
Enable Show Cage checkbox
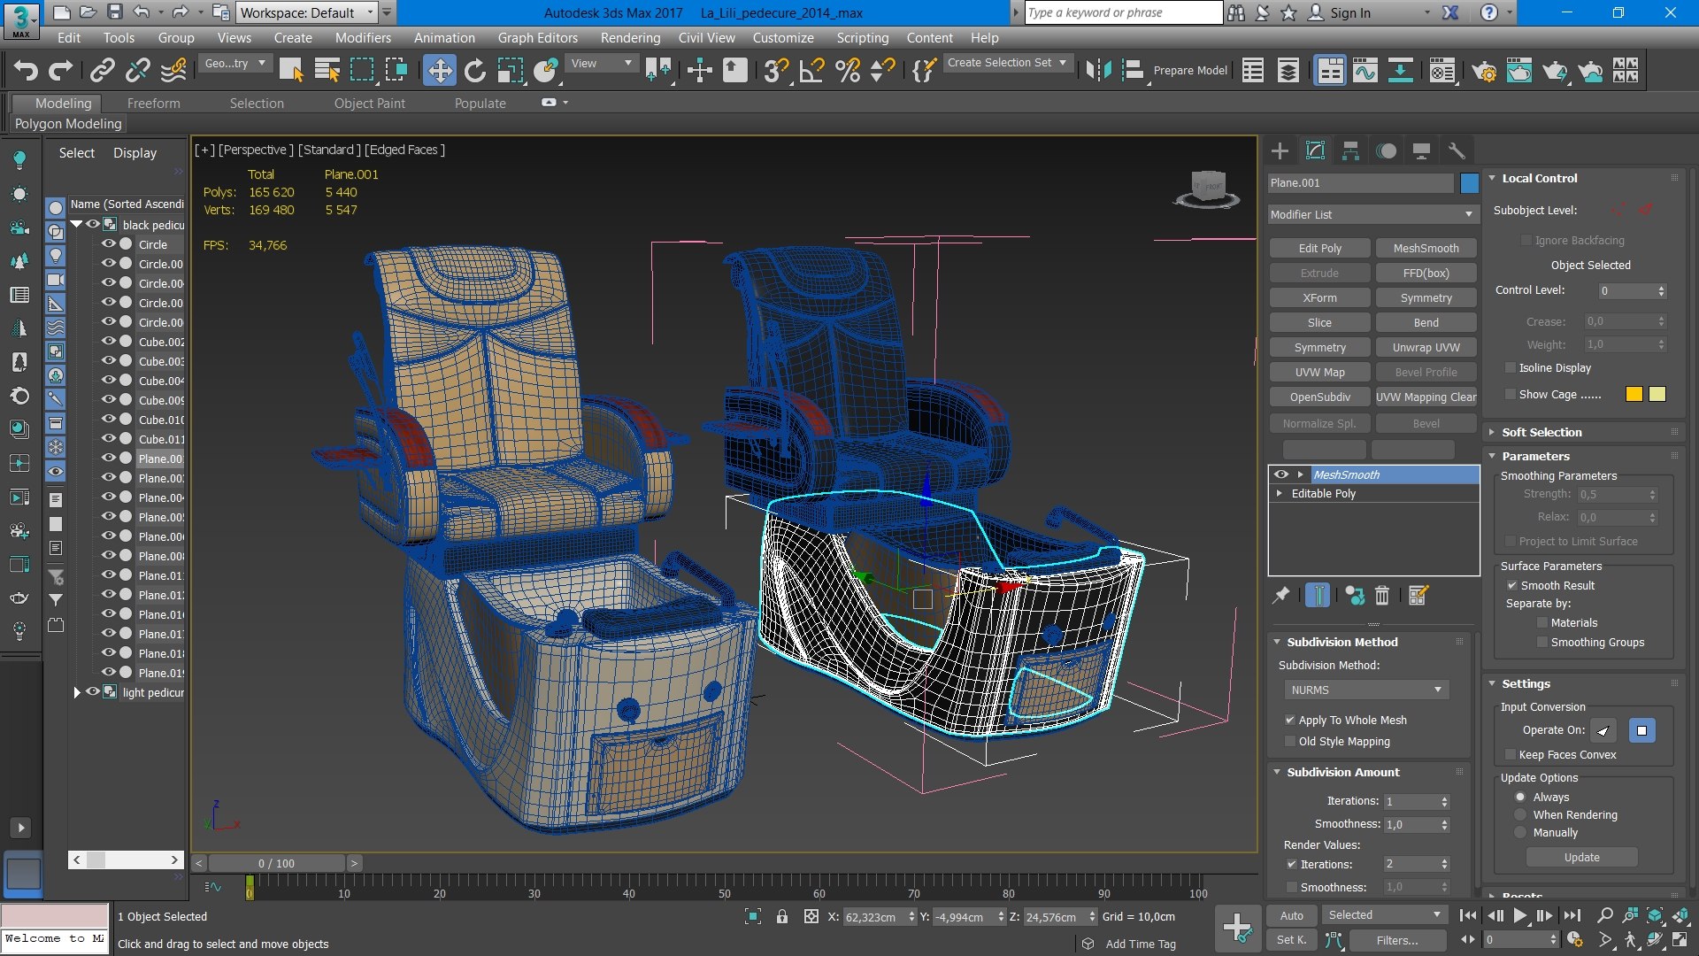(1511, 395)
